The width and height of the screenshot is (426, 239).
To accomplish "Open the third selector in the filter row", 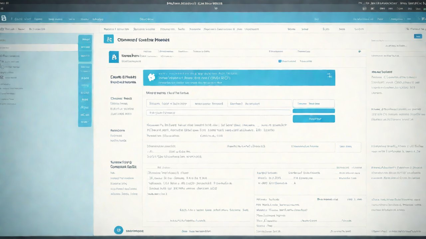I will click(260, 104).
